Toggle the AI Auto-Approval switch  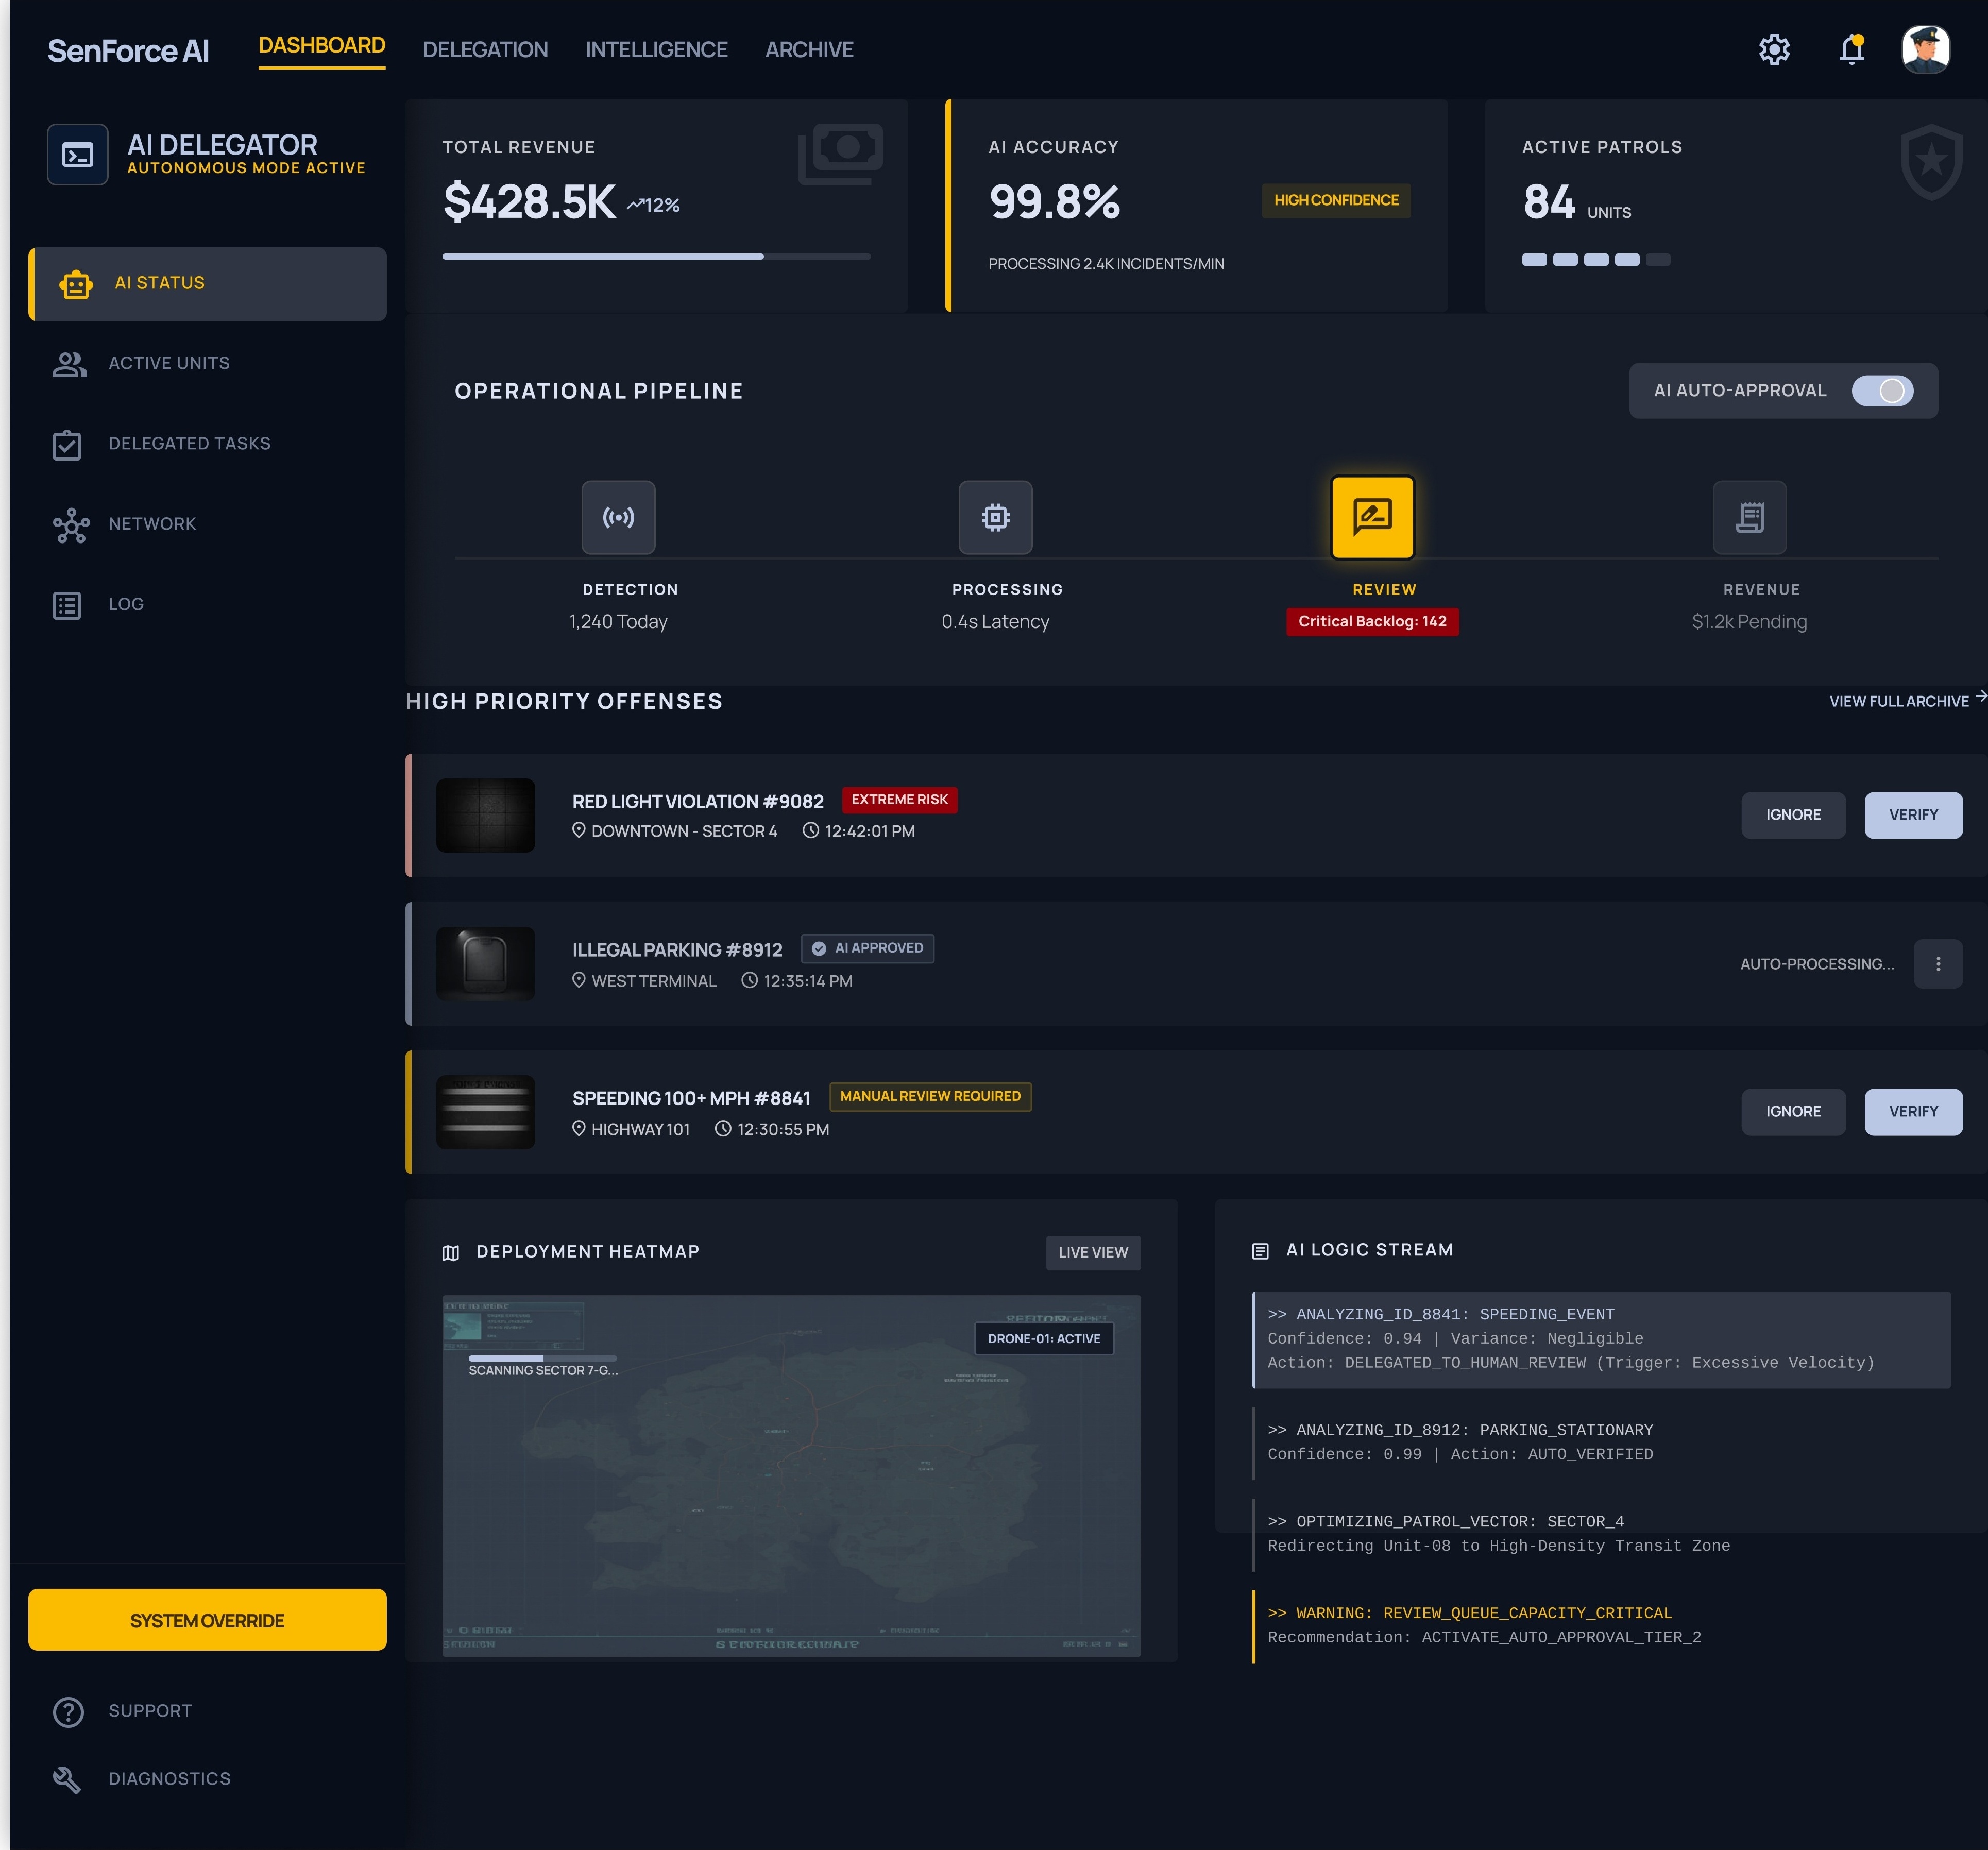tap(1882, 391)
